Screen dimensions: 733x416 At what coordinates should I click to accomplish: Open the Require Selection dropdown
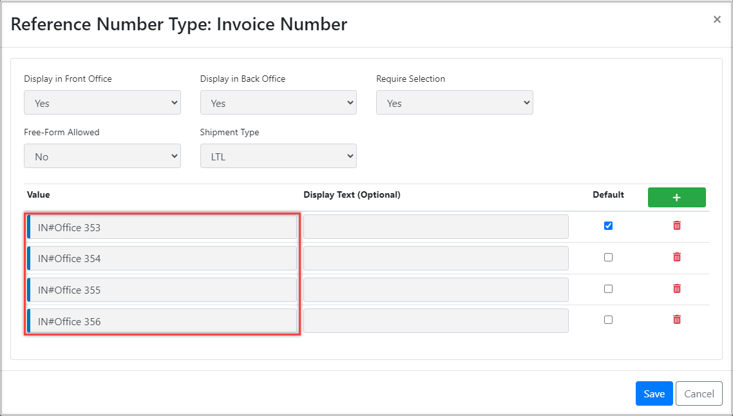pyautogui.click(x=454, y=103)
